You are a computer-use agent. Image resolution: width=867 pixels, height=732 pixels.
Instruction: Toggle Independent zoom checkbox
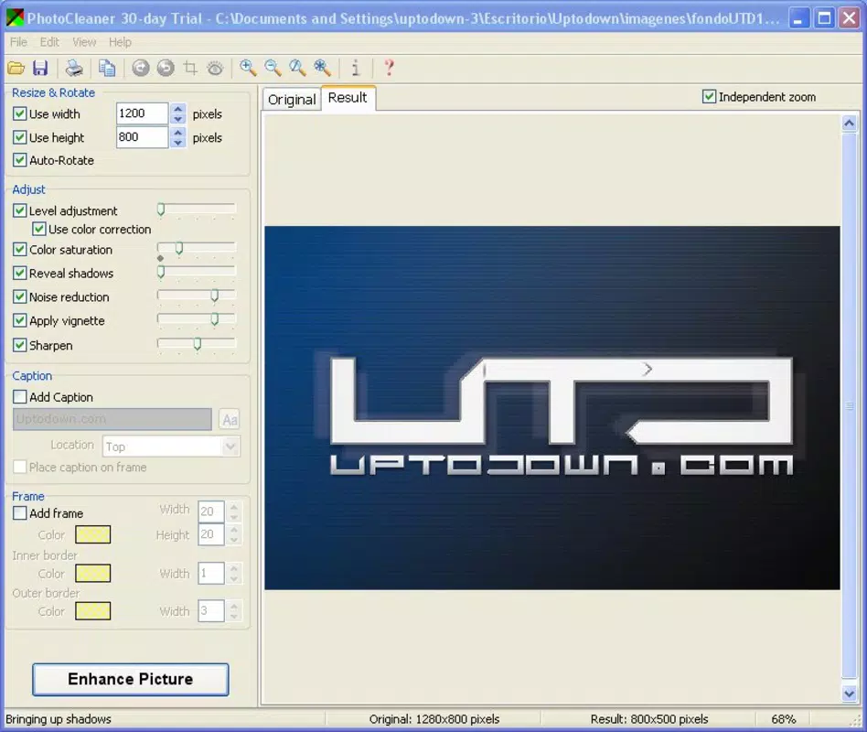[709, 97]
